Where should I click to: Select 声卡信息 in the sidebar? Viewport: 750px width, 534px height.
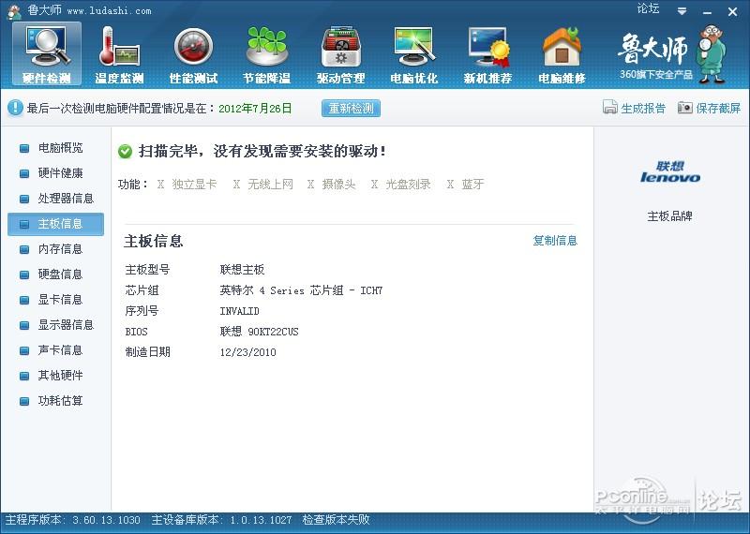55,350
